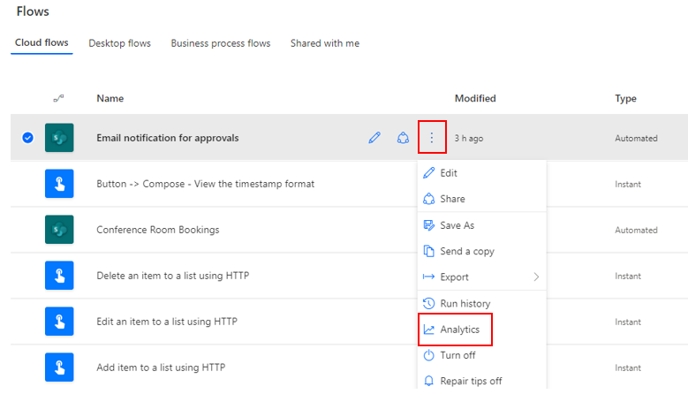Click the bell icon beside Repair tips off

428,381
